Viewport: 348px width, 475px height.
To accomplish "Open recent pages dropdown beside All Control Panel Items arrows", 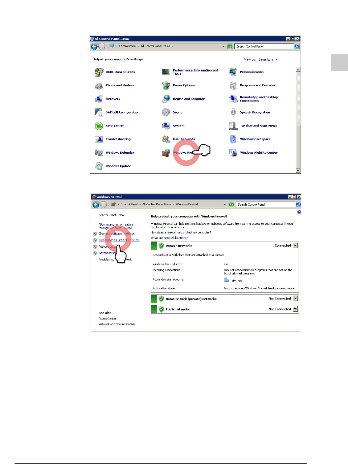I will pos(107,46).
